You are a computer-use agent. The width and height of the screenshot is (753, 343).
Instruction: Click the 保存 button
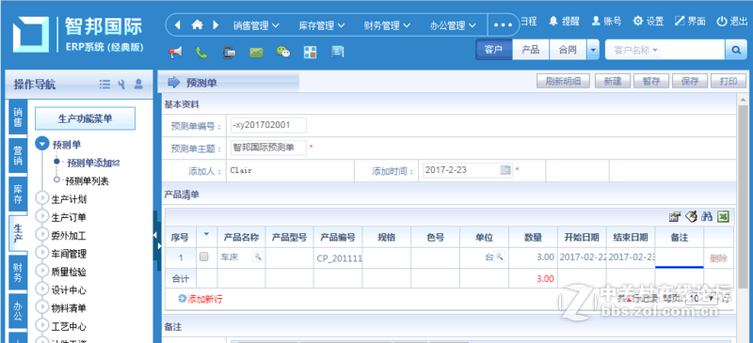(690, 81)
